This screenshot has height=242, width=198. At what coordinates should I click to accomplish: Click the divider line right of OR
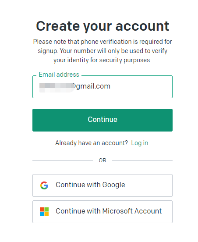click(142, 160)
